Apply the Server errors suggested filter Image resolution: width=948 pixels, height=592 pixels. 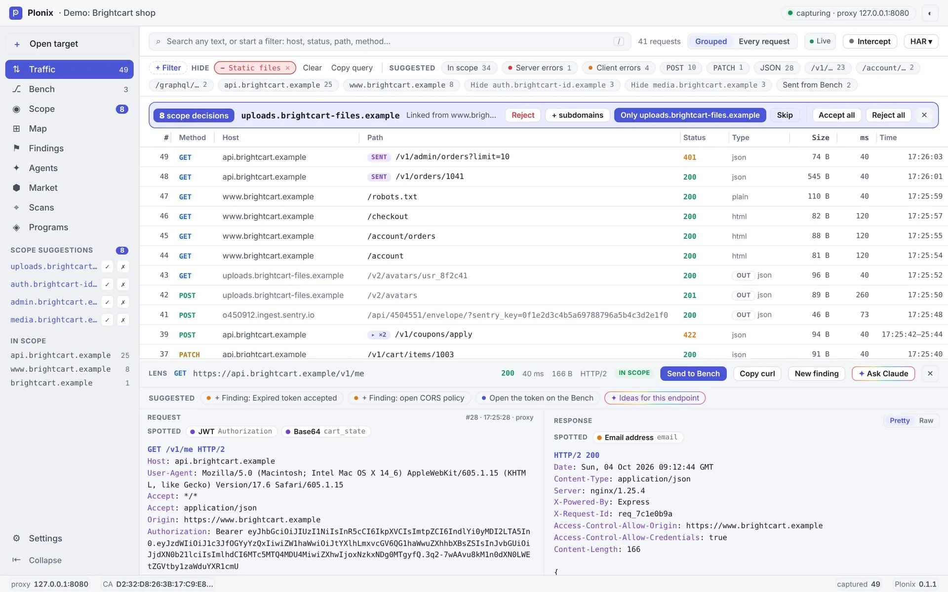(x=539, y=68)
